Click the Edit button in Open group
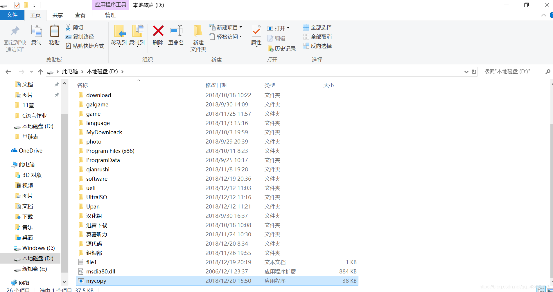The height and width of the screenshot is (292, 553). 276,38
